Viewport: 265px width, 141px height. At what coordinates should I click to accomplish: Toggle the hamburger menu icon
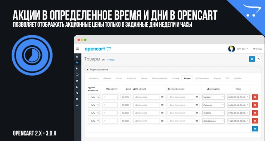tap(77, 49)
